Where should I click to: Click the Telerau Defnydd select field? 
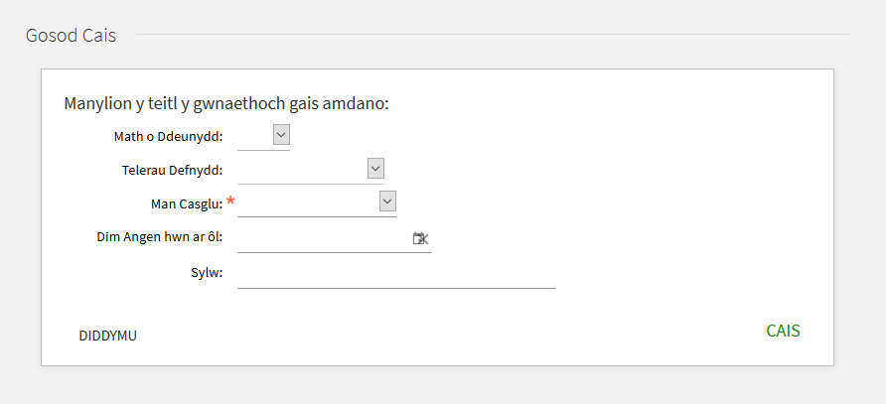point(311,170)
